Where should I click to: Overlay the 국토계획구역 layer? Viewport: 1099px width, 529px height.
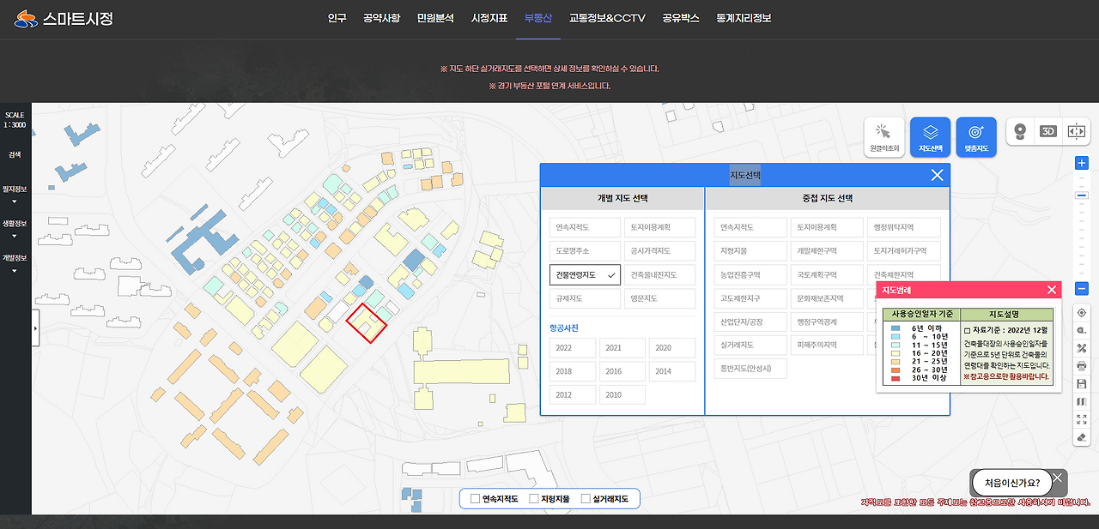(x=827, y=274)
